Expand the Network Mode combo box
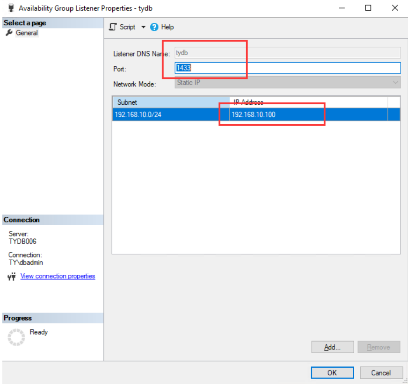This screenshot has height=385, width=408. [288, 83]
